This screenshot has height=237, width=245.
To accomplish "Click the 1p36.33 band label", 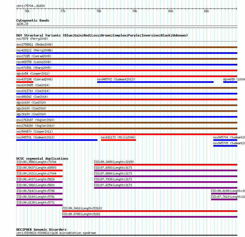I will click(x=22, y=24).
